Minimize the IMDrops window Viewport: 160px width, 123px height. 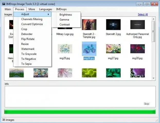click(x=139, y=4)
